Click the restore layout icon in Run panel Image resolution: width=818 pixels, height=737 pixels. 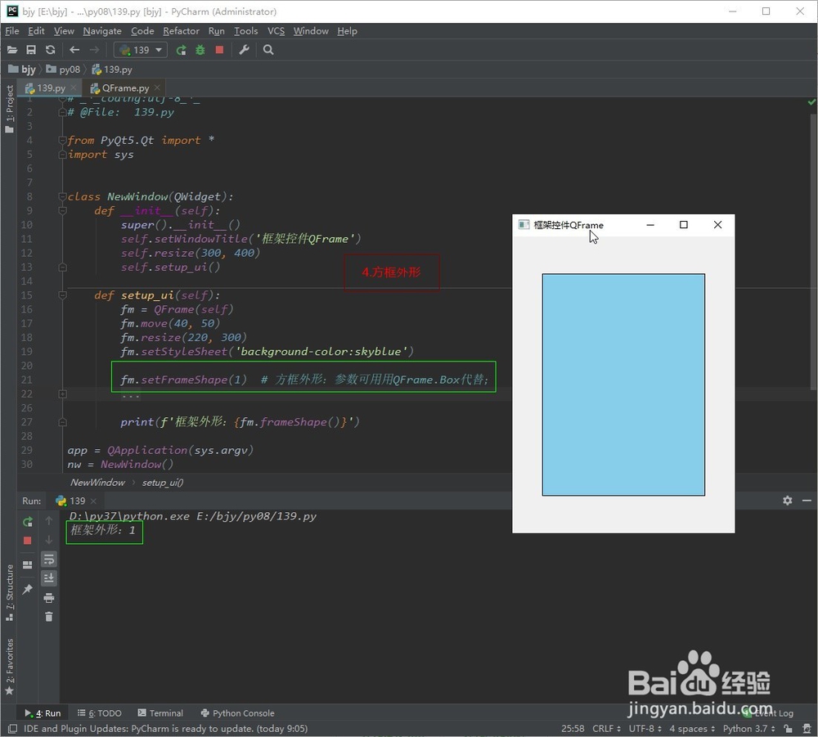(28, 565)
